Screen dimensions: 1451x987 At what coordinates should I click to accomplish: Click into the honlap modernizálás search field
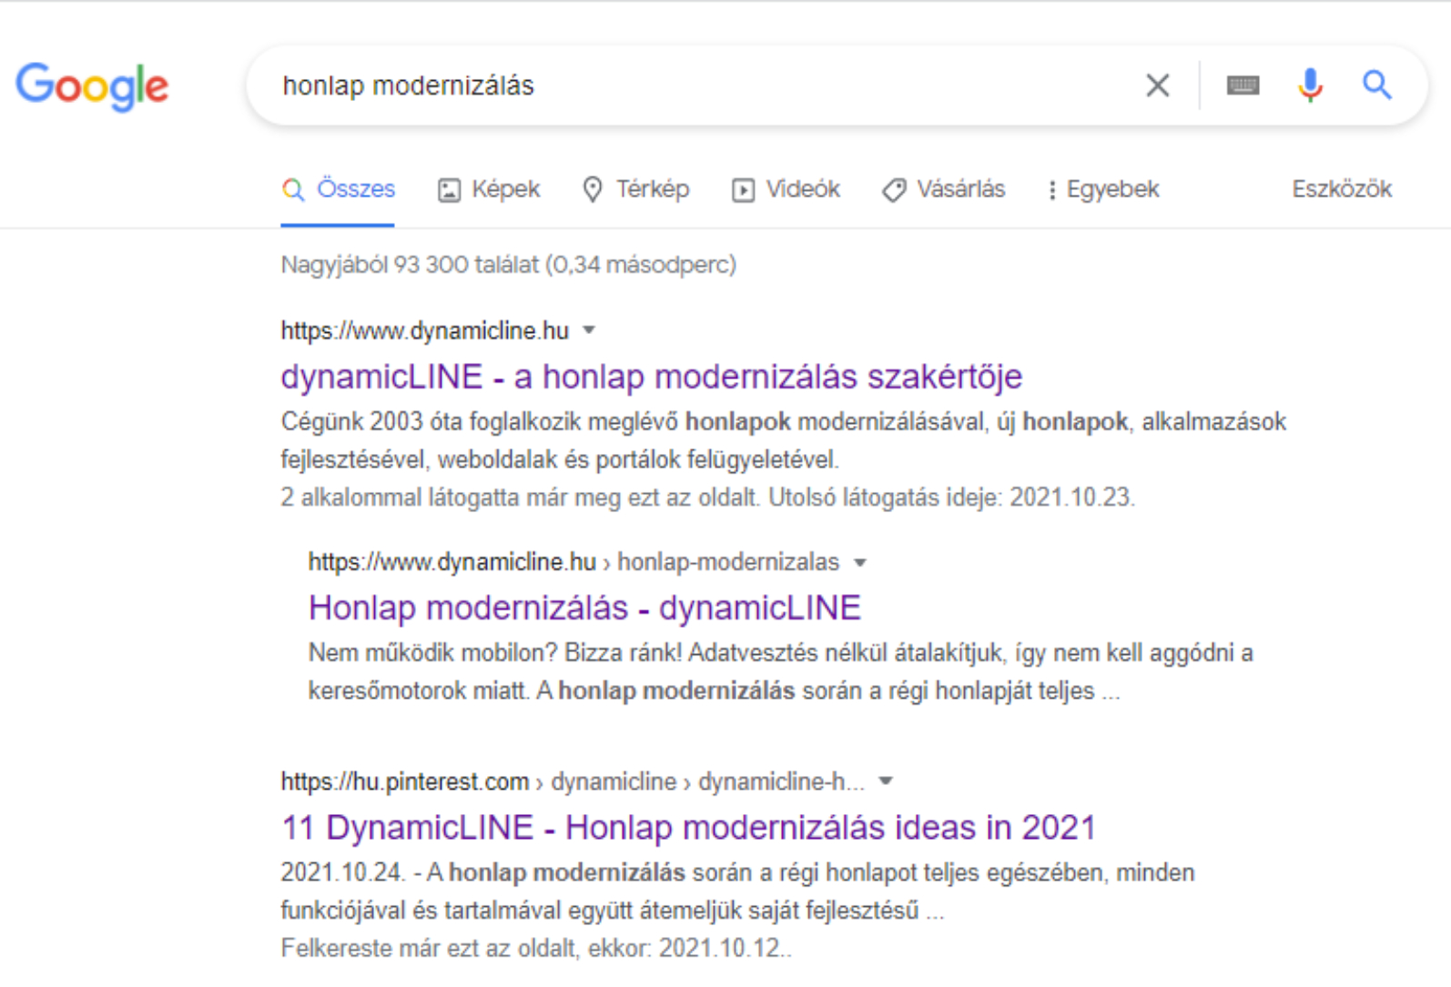[x=692, y=86]
